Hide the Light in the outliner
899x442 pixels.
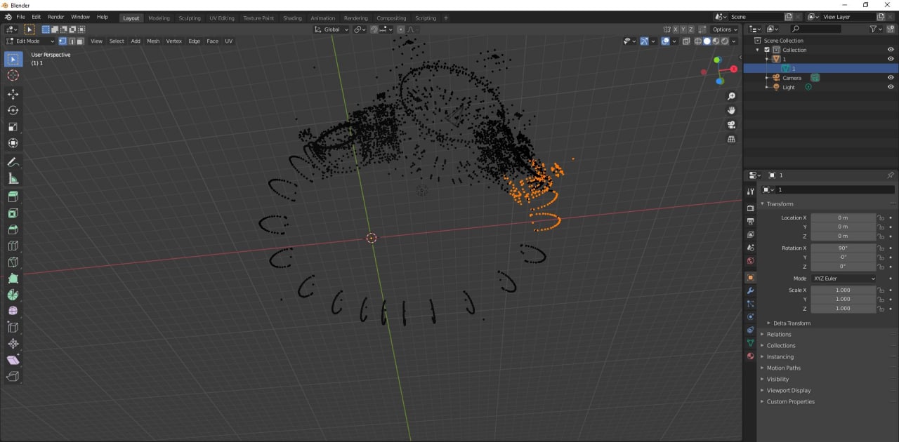(x=891, y=87)
